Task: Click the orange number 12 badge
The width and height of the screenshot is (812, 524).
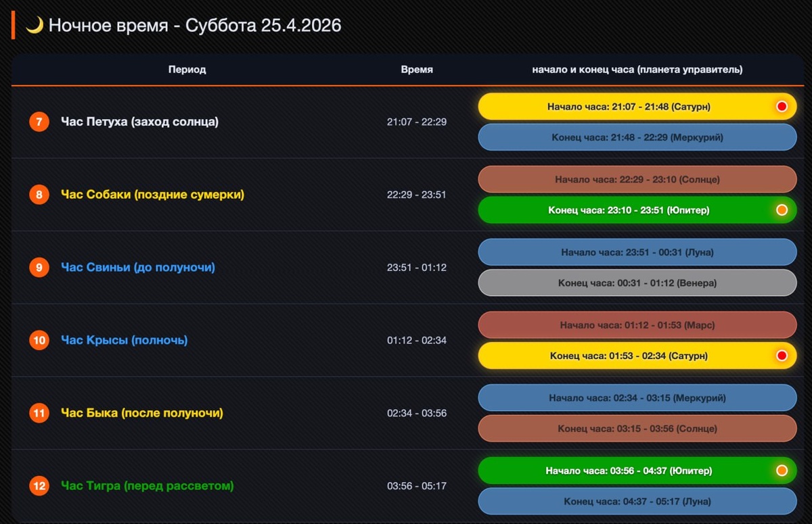Action: [39, 485]
